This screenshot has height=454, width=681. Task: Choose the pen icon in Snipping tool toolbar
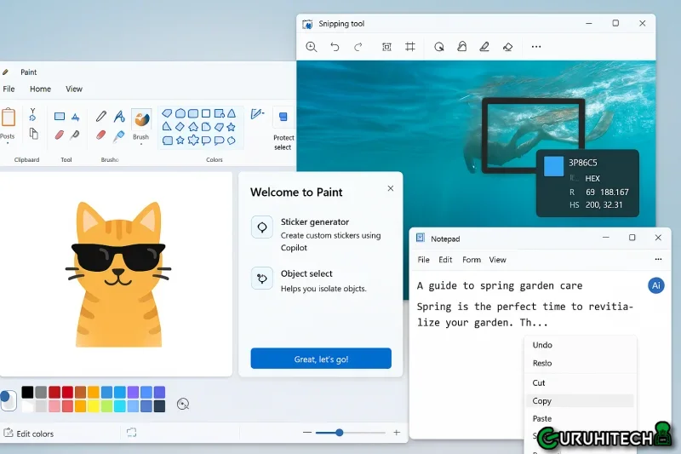(x=484, y=47)
